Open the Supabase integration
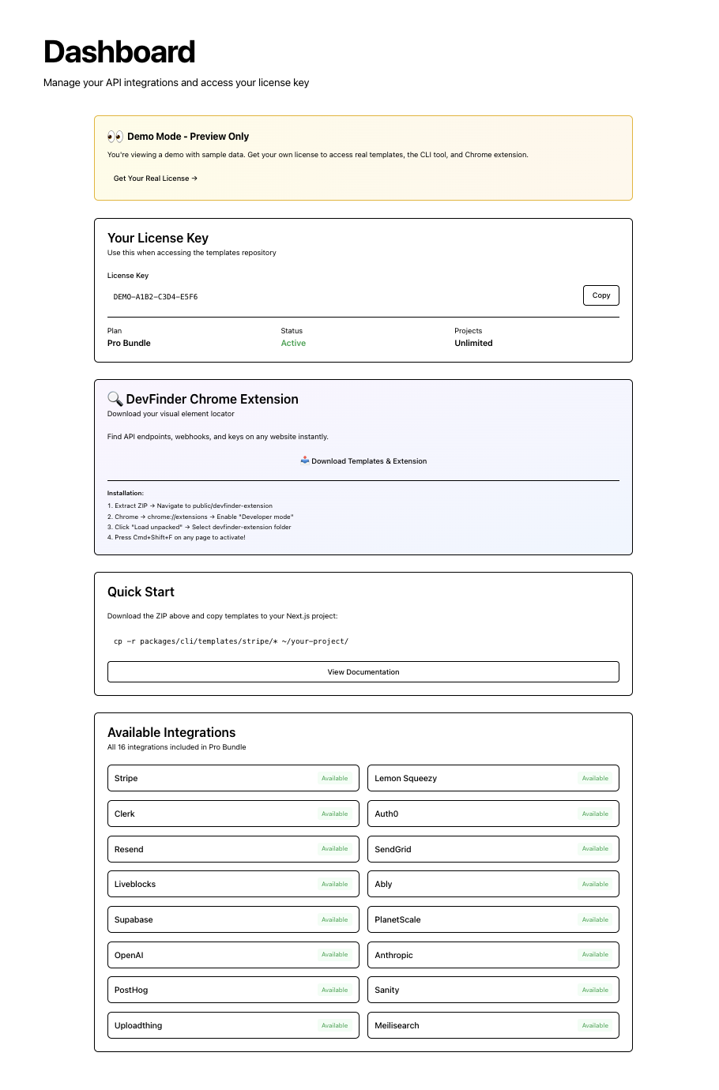 point(233,919)
